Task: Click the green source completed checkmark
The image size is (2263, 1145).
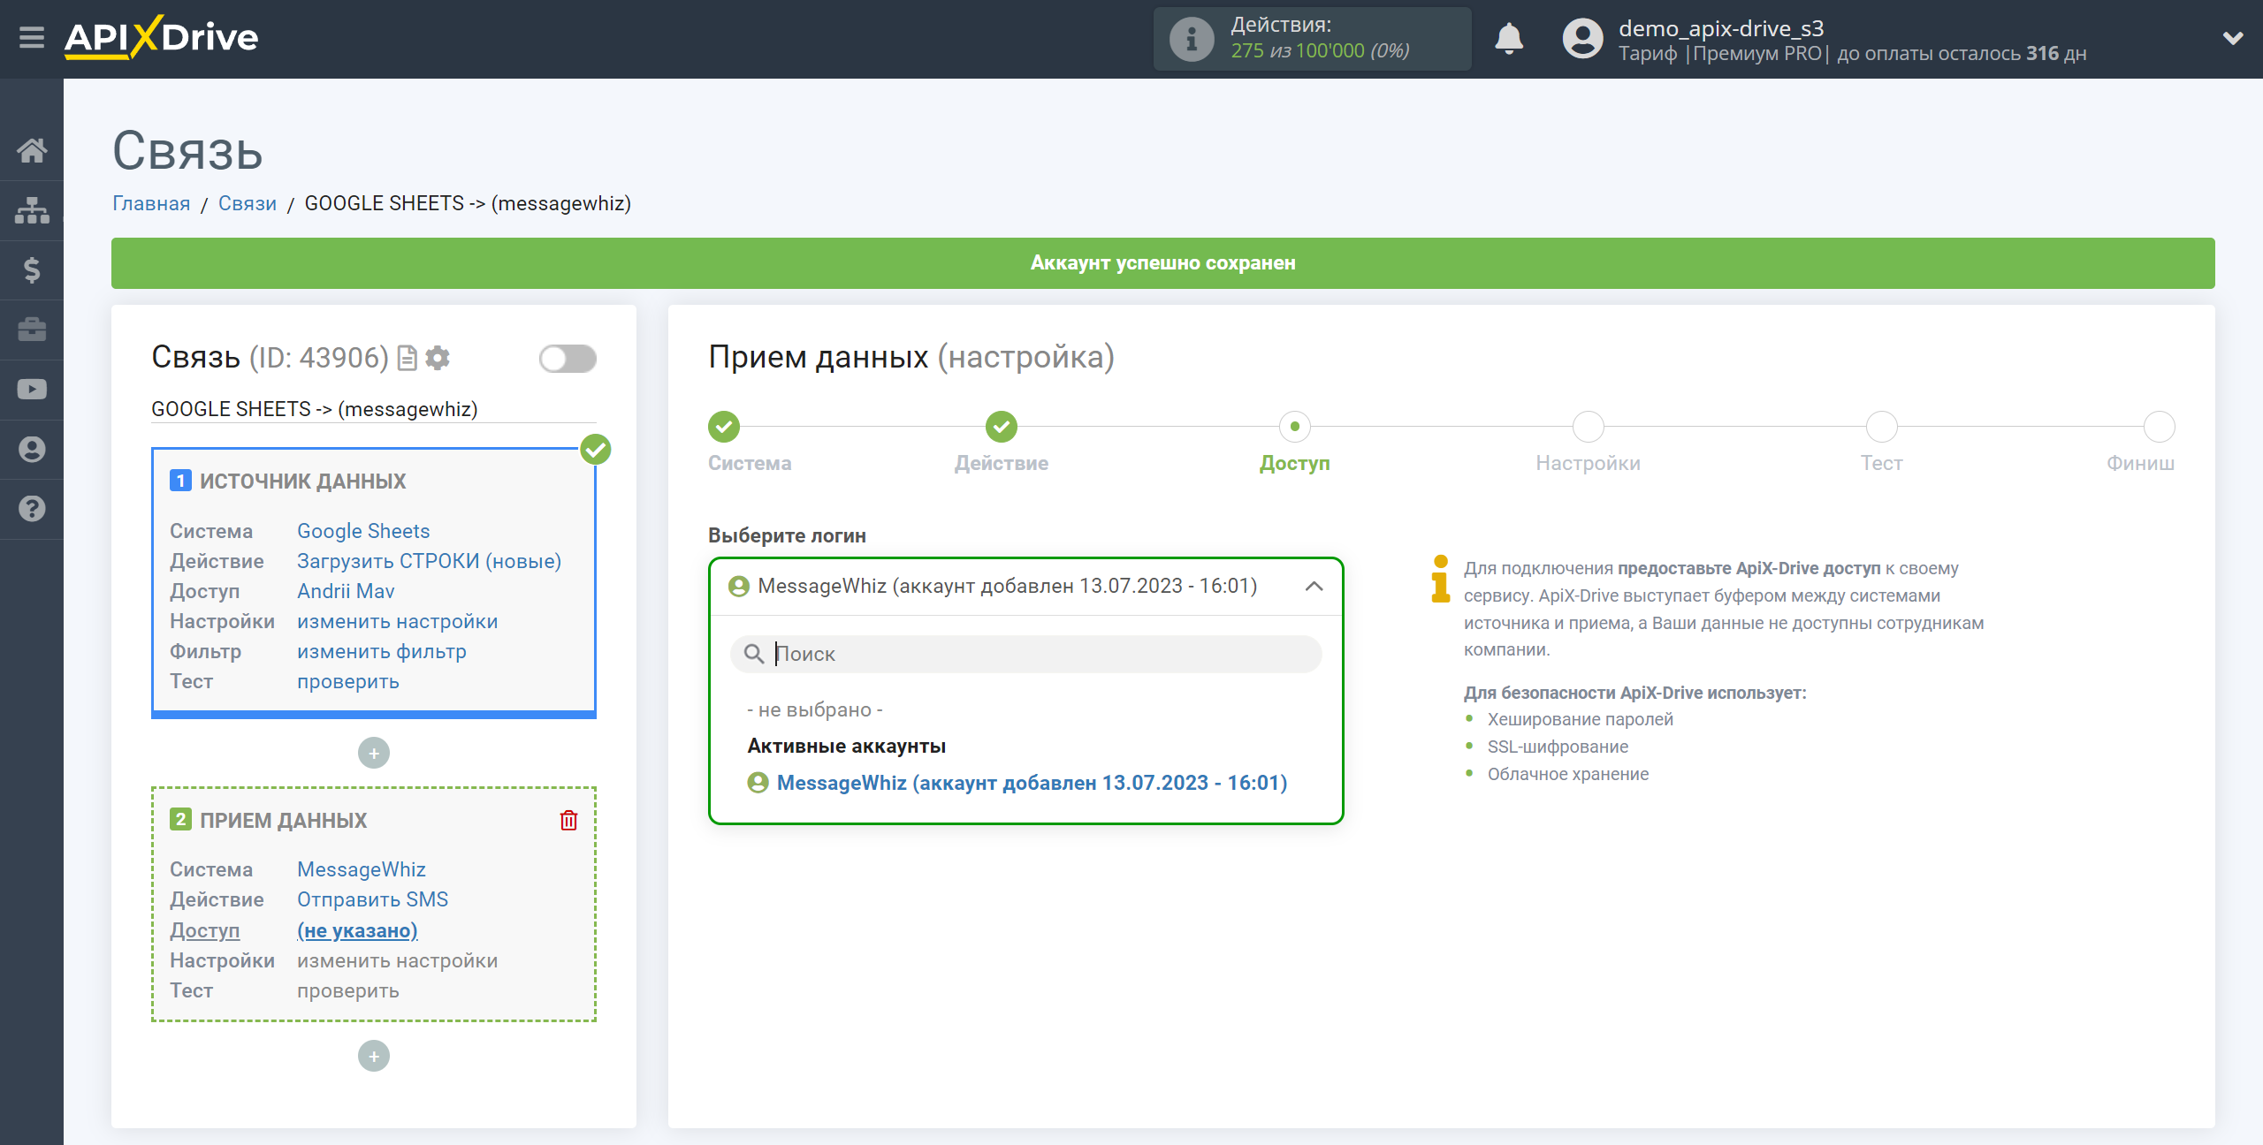Action: coord(596,450)
